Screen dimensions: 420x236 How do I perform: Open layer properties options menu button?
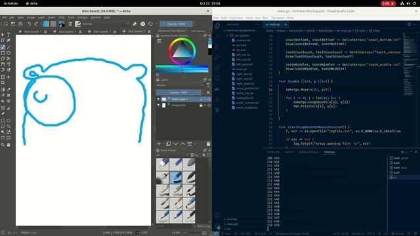coord(190,144)
